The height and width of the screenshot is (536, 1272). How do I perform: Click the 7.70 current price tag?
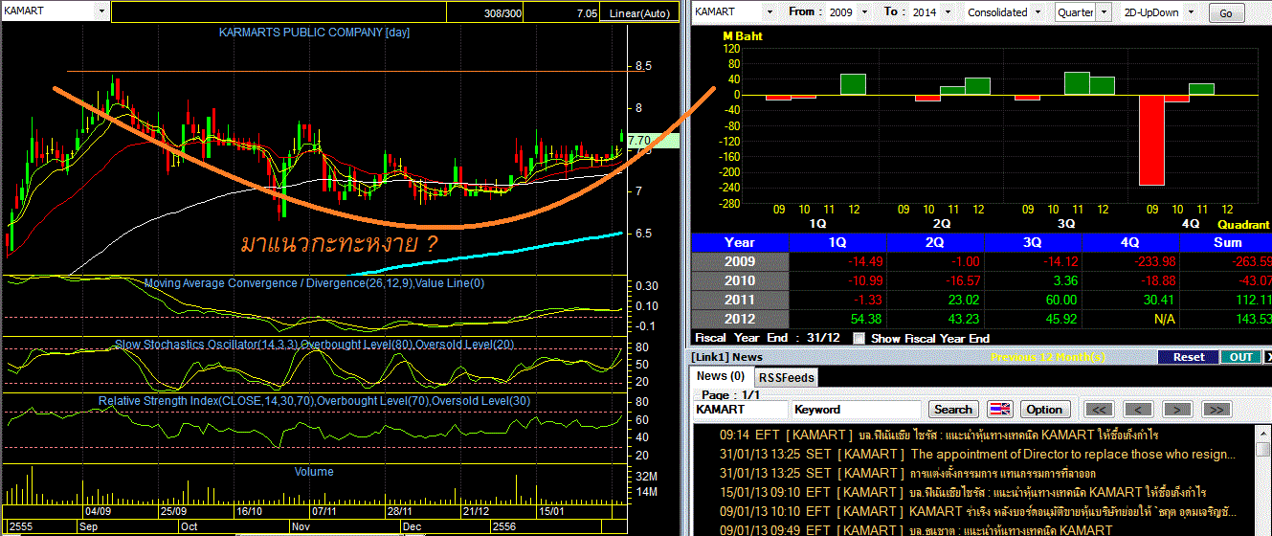pyautogui.click(x=653, y=141)
